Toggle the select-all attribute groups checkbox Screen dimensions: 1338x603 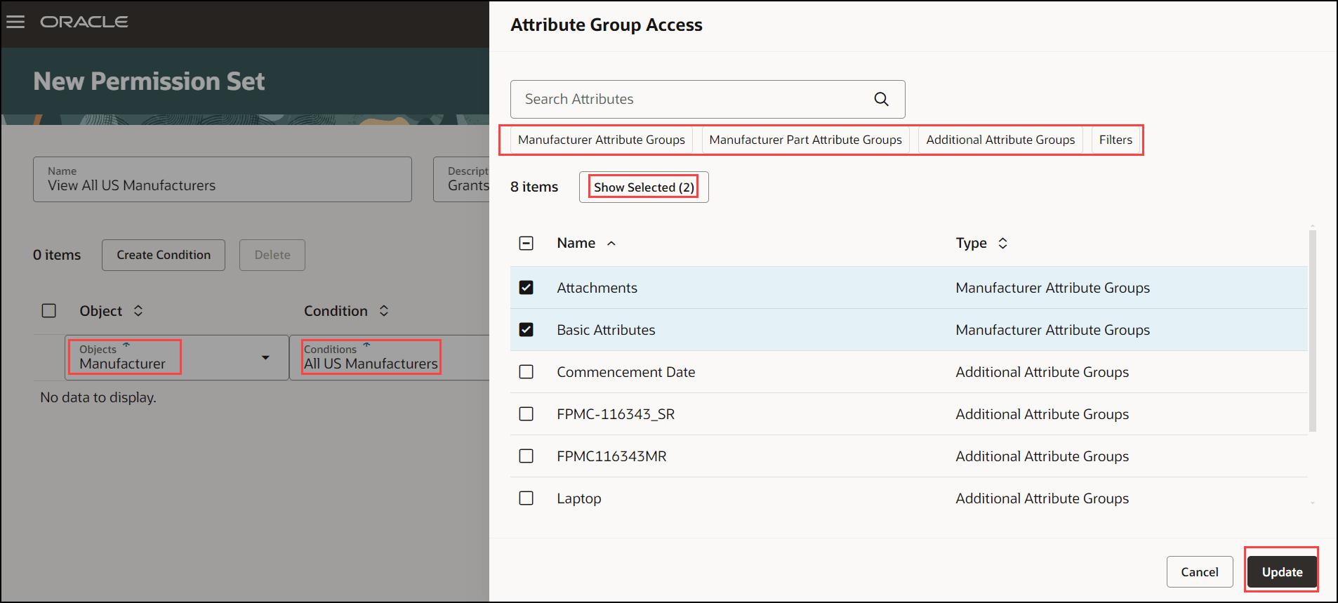pos(526,244)
